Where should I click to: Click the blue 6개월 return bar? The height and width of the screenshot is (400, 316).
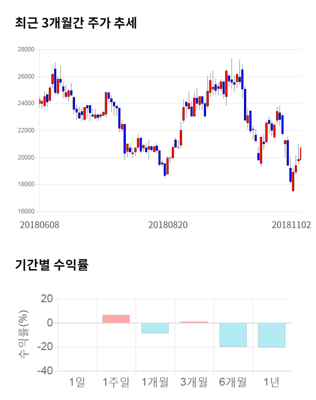click(x=233, y=335)
